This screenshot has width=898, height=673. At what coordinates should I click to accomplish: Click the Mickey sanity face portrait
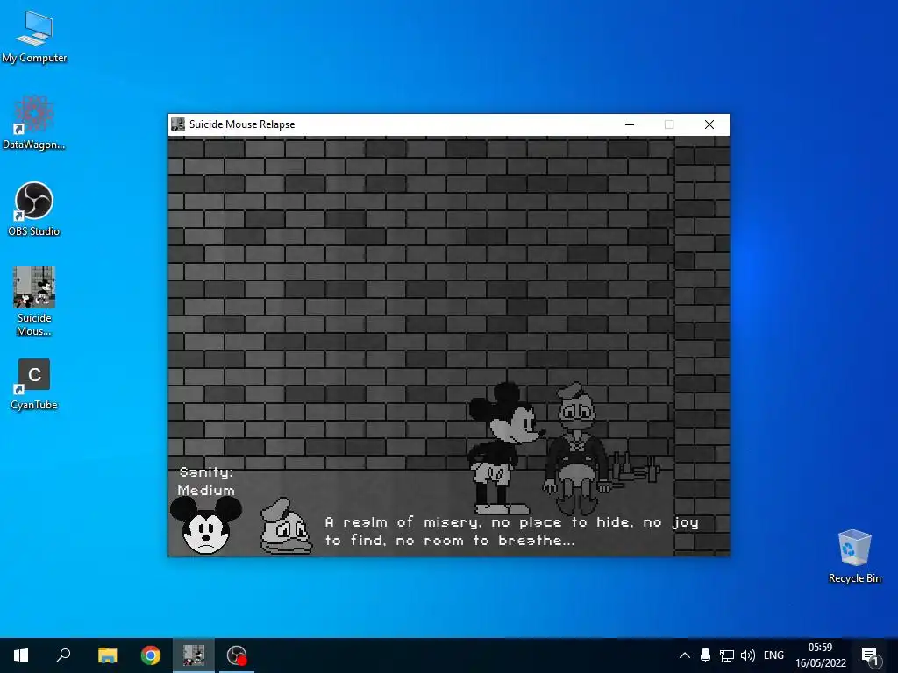pyautogui.click(x=206, y=526)
